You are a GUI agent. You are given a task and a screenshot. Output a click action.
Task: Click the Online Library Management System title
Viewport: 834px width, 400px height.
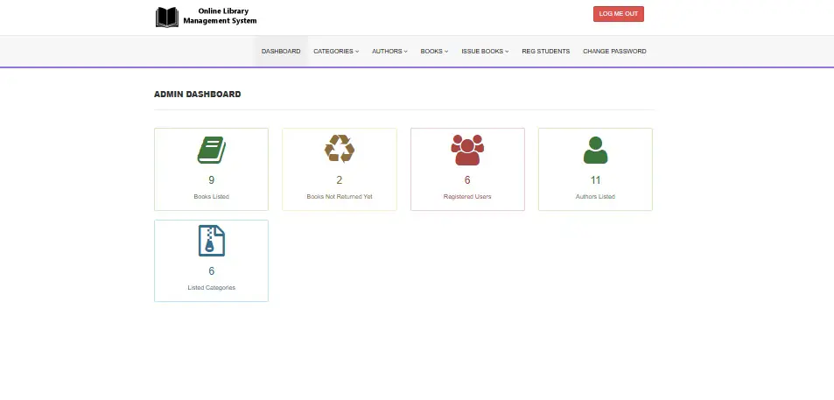pyautogui.click(x=221, y=16)
